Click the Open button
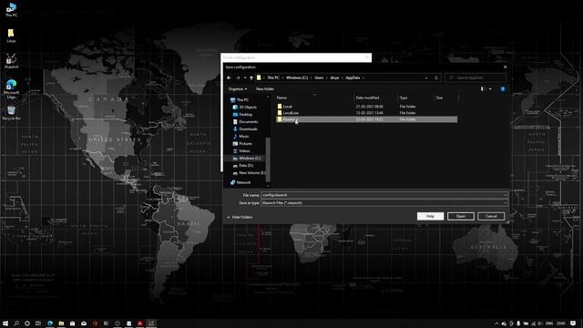 point(461,216)
